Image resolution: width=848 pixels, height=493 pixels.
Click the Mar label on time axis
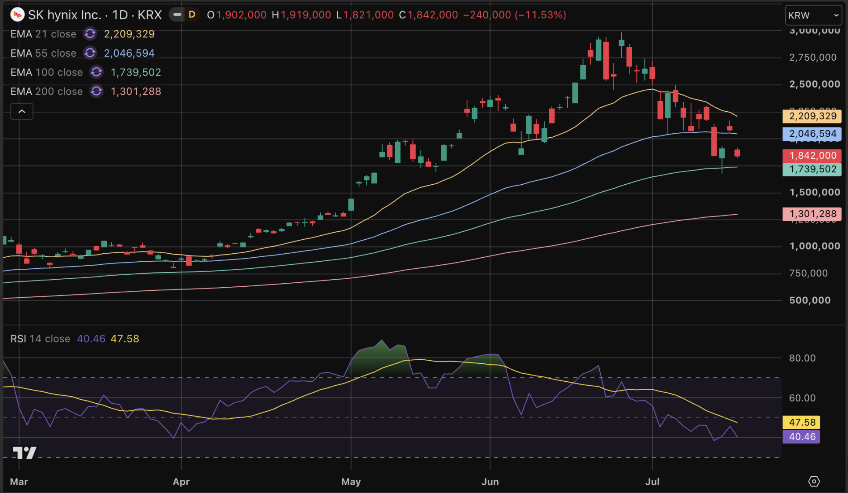point(19,482)
